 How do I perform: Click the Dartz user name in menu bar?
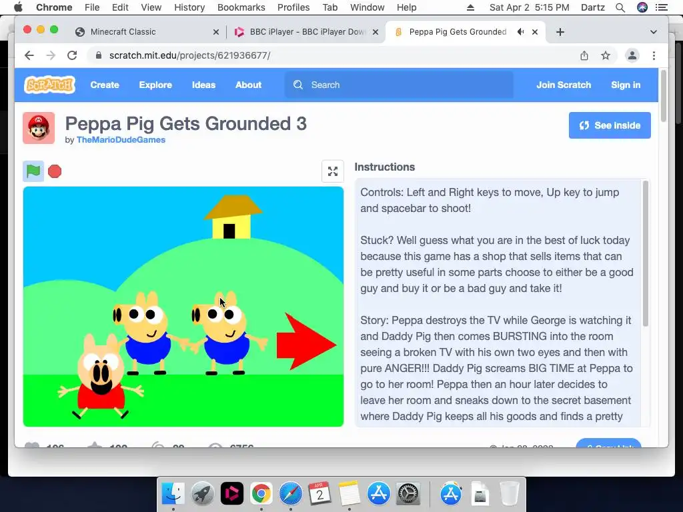[x=593, y=7]
